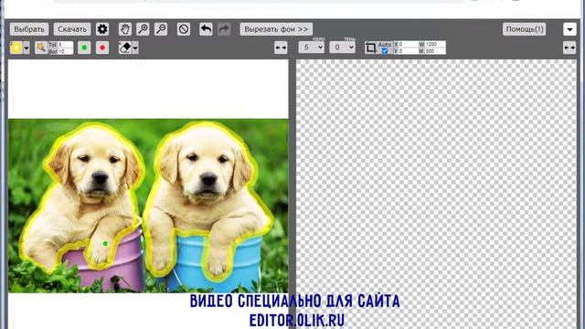Open the smoothing dropdown showing 5
Image resolution: width=585 pixels, height=329 pixels.
(x=312, y=48)
